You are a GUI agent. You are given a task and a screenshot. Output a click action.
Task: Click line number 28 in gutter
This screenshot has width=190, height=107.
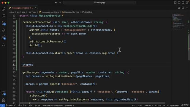click(x=14, y=53)
